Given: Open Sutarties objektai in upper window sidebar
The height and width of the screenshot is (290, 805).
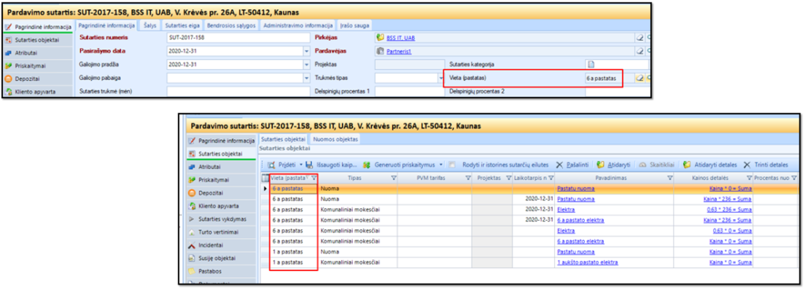Looking at the screenshot, I should pyautogui.click(x=37, y=39).
